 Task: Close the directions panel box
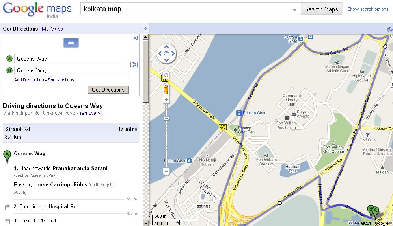click(x=135, y=38)
